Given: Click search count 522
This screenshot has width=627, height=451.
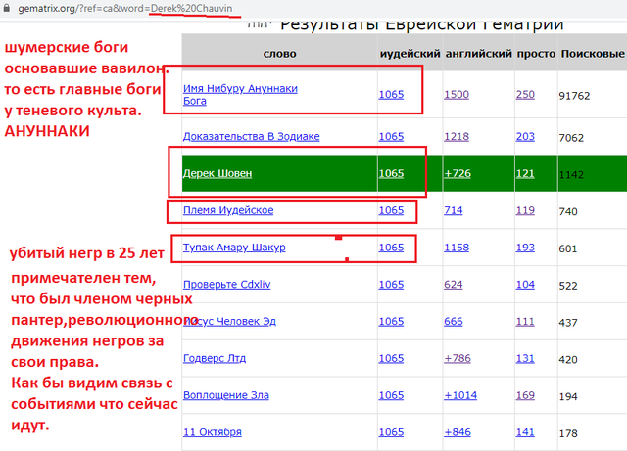Looking at the screenshot, I should pyautogui.click(x=568, y=286).
